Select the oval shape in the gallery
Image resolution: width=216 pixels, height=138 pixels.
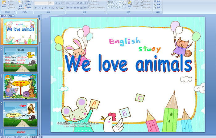(123, 2)
